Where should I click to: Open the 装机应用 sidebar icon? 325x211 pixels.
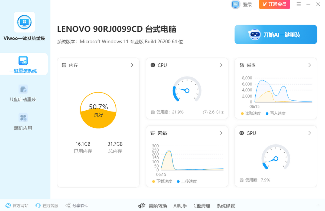pyautogui.click(x=23, y=118)
